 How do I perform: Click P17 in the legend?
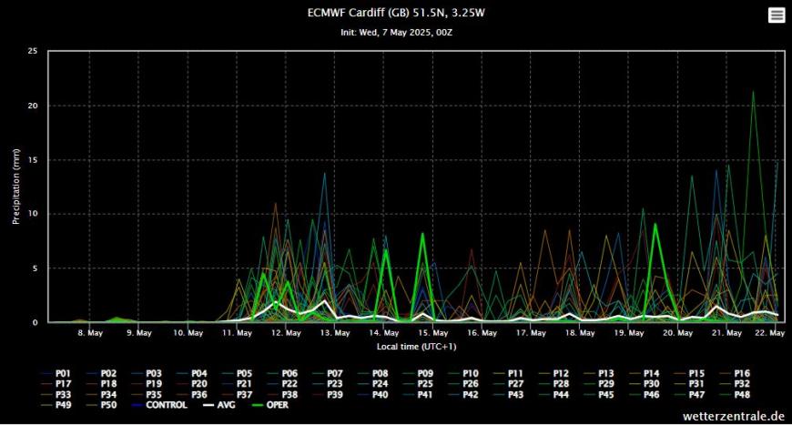click(56, 384)
